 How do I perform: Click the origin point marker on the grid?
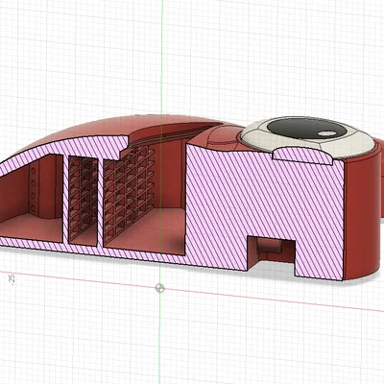(x=160, y=288)
